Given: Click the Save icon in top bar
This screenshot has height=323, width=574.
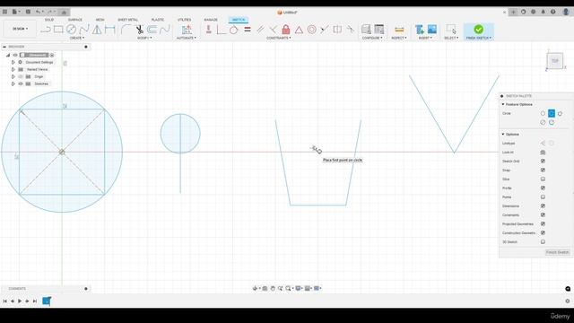Looking at the screenshot, I should pyautogui.click(x=28, y=12).
